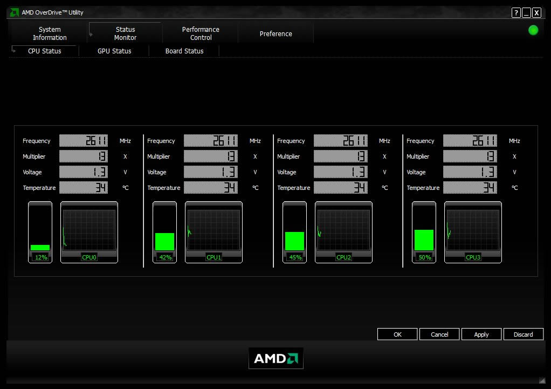The width and height of the screenshot is (551, 389).
Task: Click the AMD logo at the bottom
Action: [276, 358]
